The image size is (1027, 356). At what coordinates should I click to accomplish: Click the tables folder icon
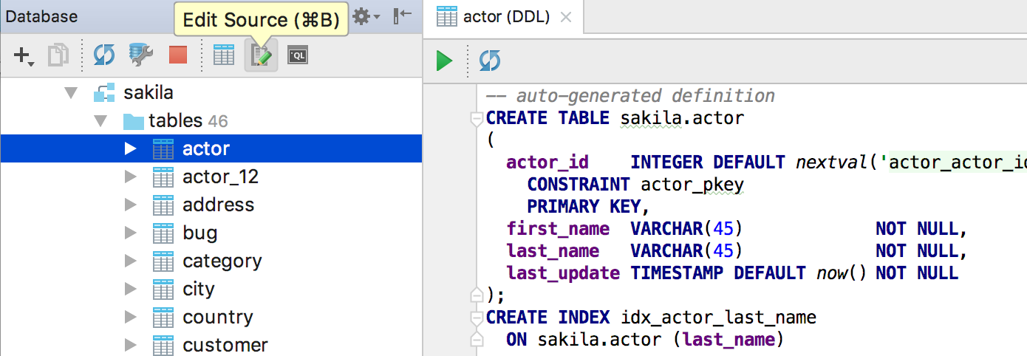pos(133,121)
